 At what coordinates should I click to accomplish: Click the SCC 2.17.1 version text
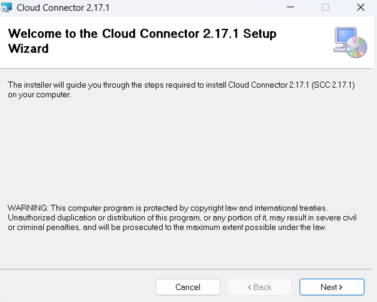pos(333,85)
